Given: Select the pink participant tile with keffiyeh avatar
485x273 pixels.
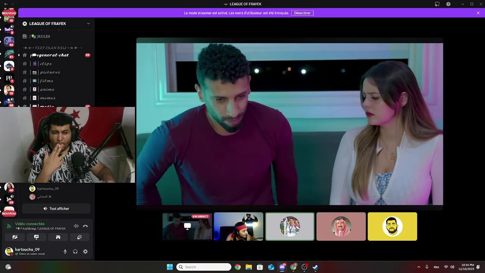Looking at the screenshot, I should 341,226.
